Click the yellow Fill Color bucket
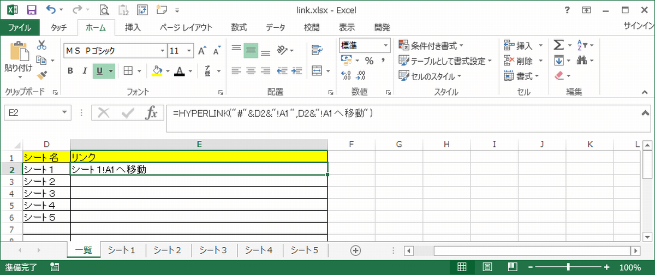 pyautogui.click(x=157, y=71)
